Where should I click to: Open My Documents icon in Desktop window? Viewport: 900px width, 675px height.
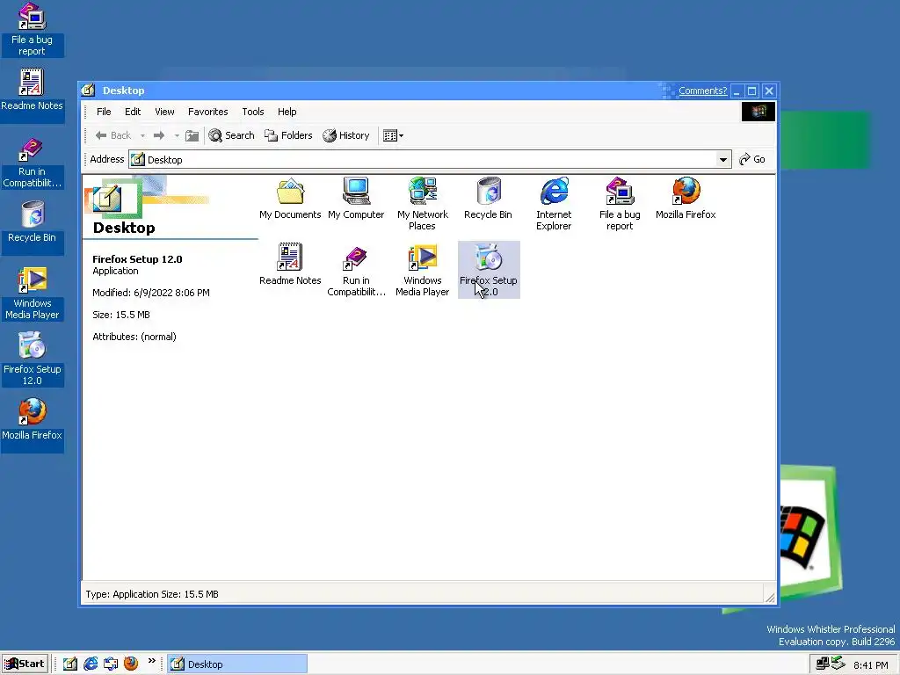(x=290, y=199)
